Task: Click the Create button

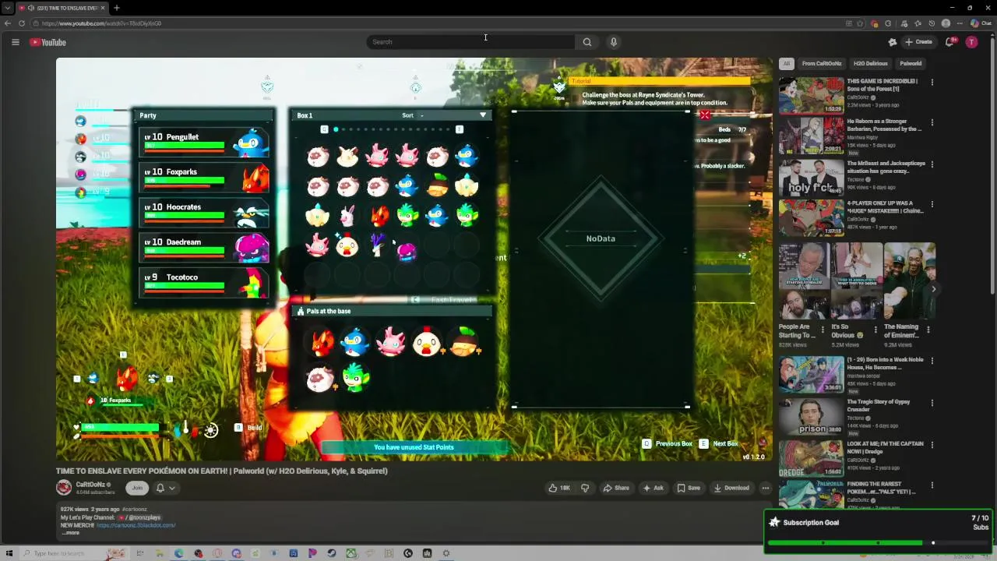Action: (919, 42)
